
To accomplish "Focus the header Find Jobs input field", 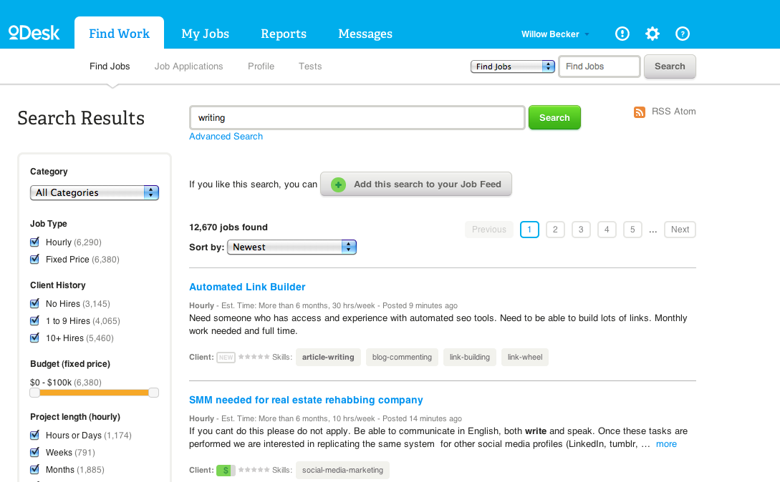I will point(600,67).
